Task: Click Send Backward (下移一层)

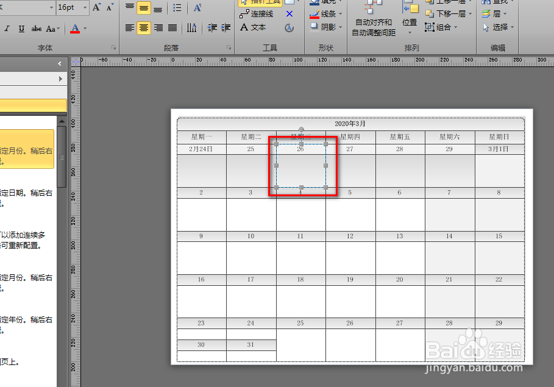Action: tap(446, 14)
